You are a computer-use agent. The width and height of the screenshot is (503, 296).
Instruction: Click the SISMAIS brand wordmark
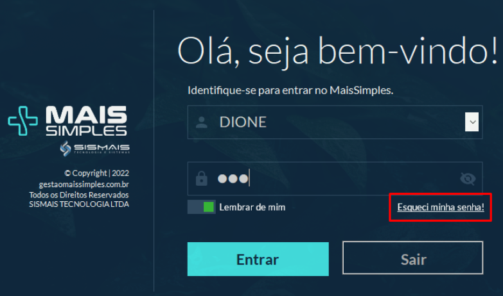pyautogui.click(x=102, y=148)
